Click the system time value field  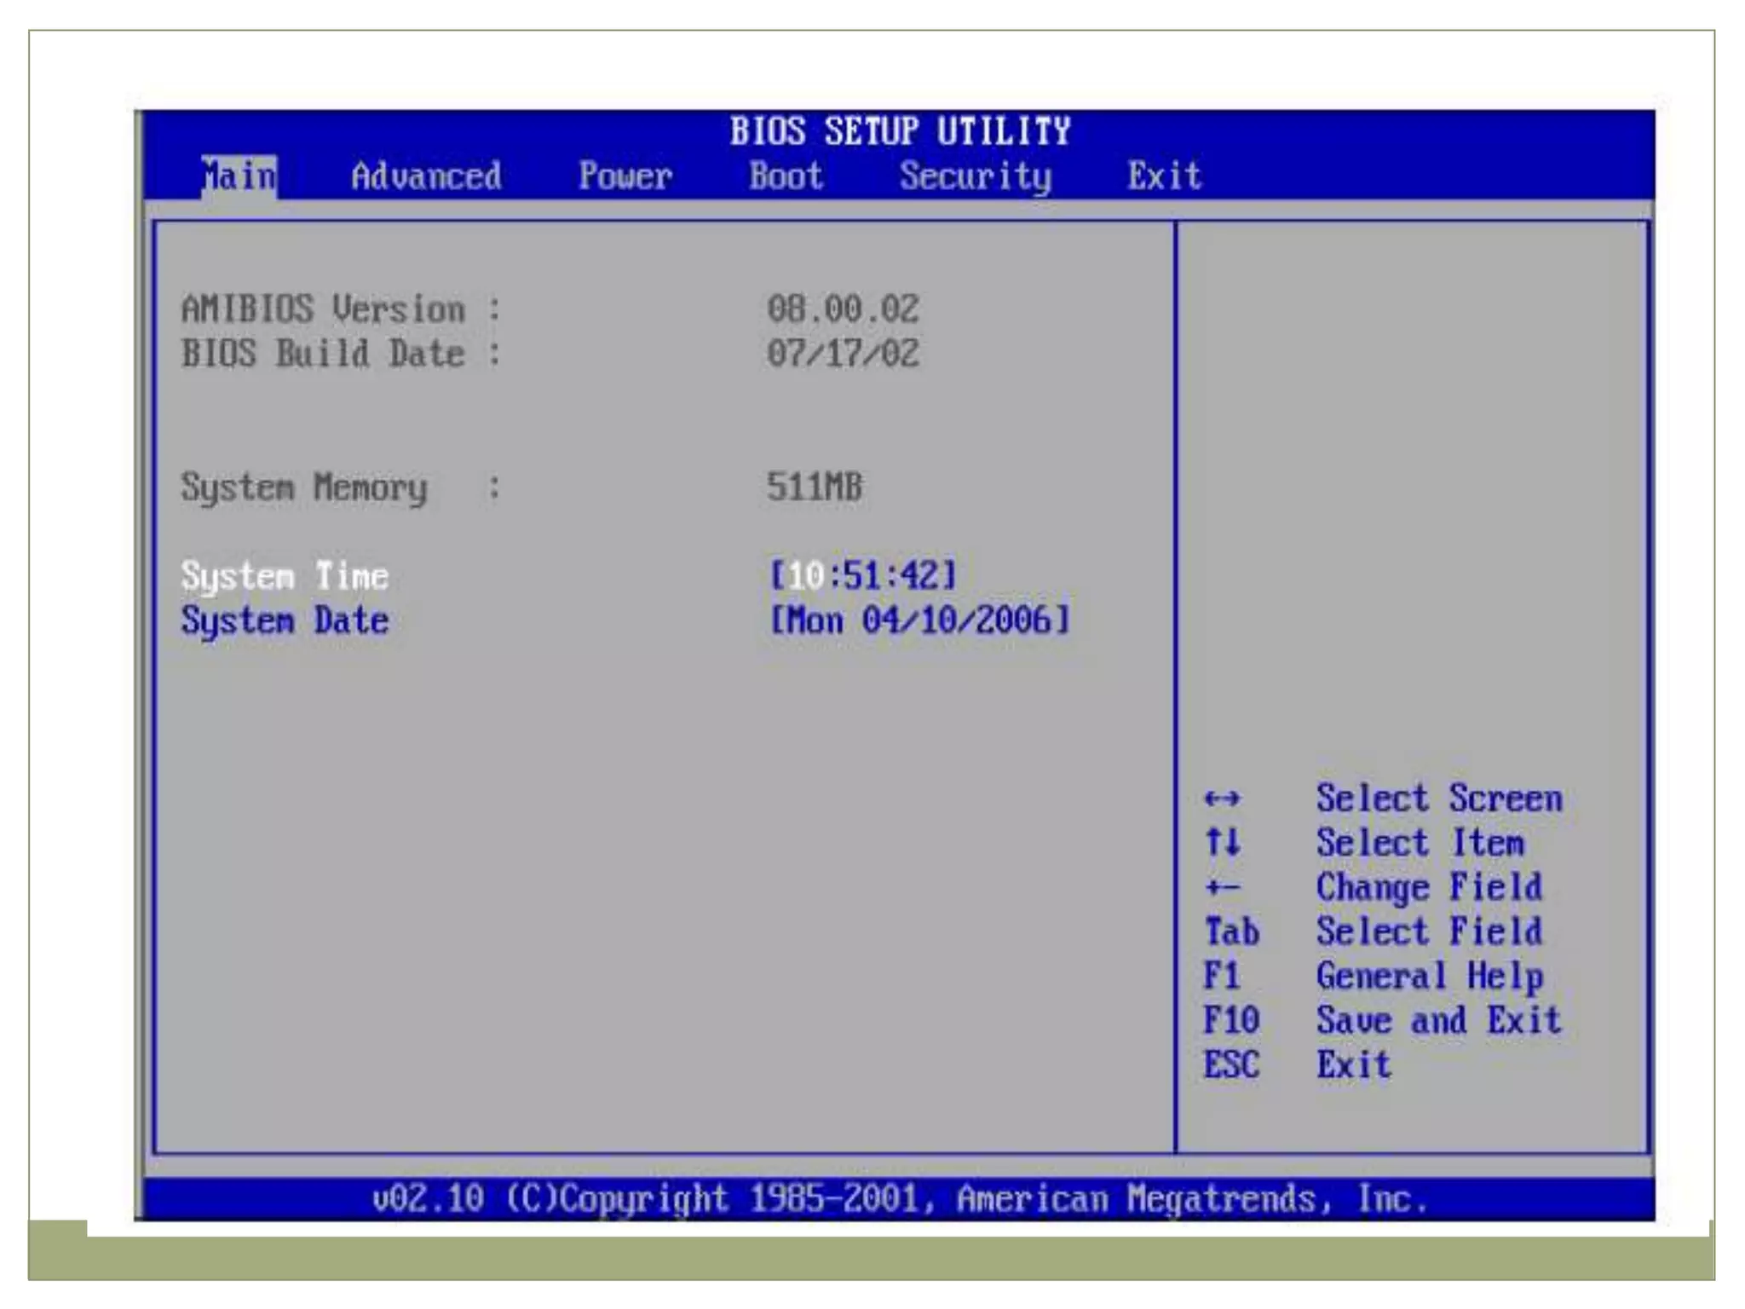[862, 576]
